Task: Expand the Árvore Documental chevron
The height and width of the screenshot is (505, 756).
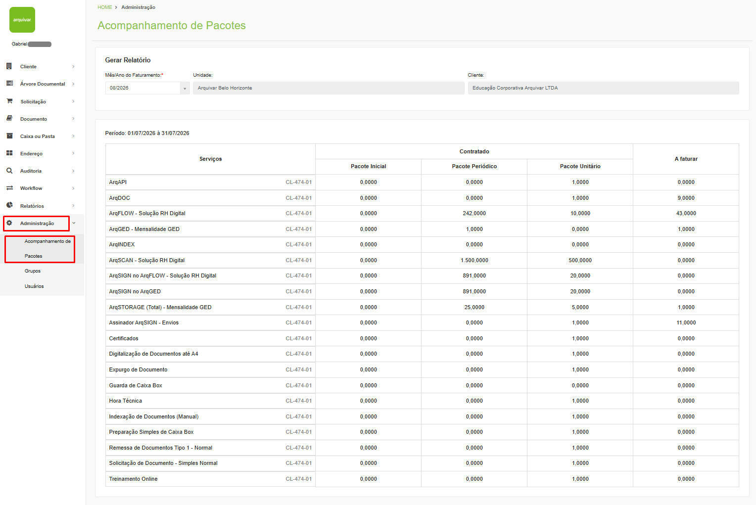Action: [73, 84]
